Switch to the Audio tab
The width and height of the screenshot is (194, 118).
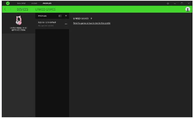coord(34,3)
